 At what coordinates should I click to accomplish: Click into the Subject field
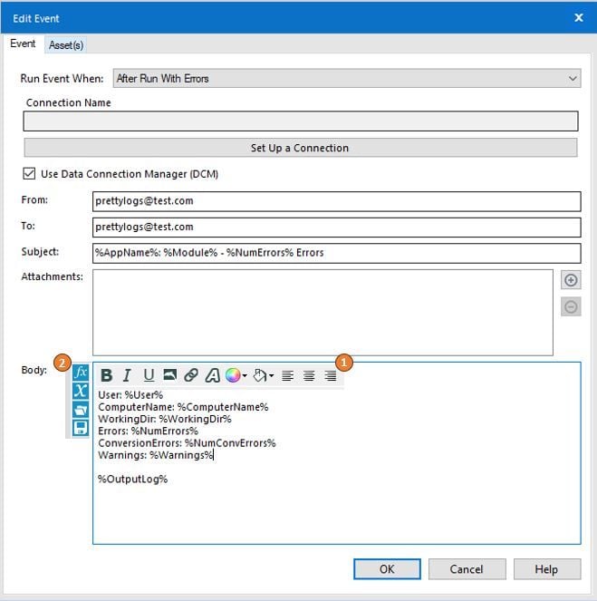coord(336,253)
